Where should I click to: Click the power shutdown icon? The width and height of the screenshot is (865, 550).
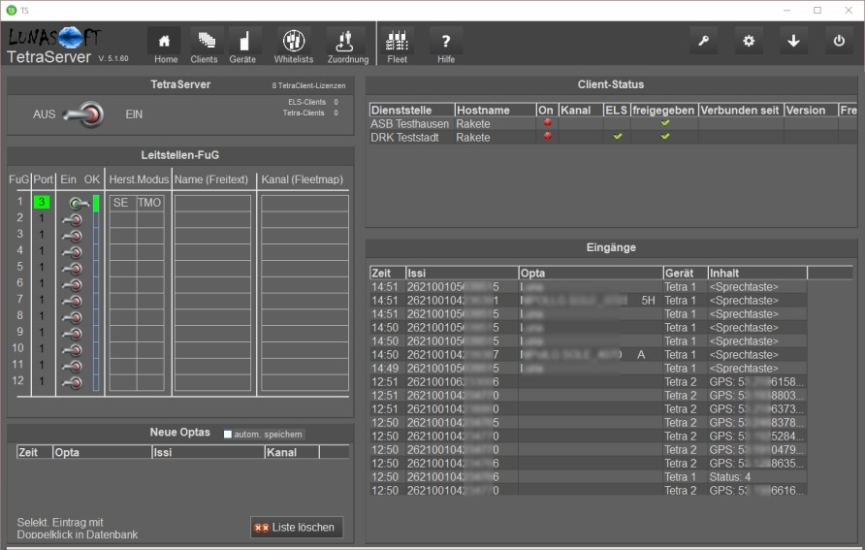[839, 42]
